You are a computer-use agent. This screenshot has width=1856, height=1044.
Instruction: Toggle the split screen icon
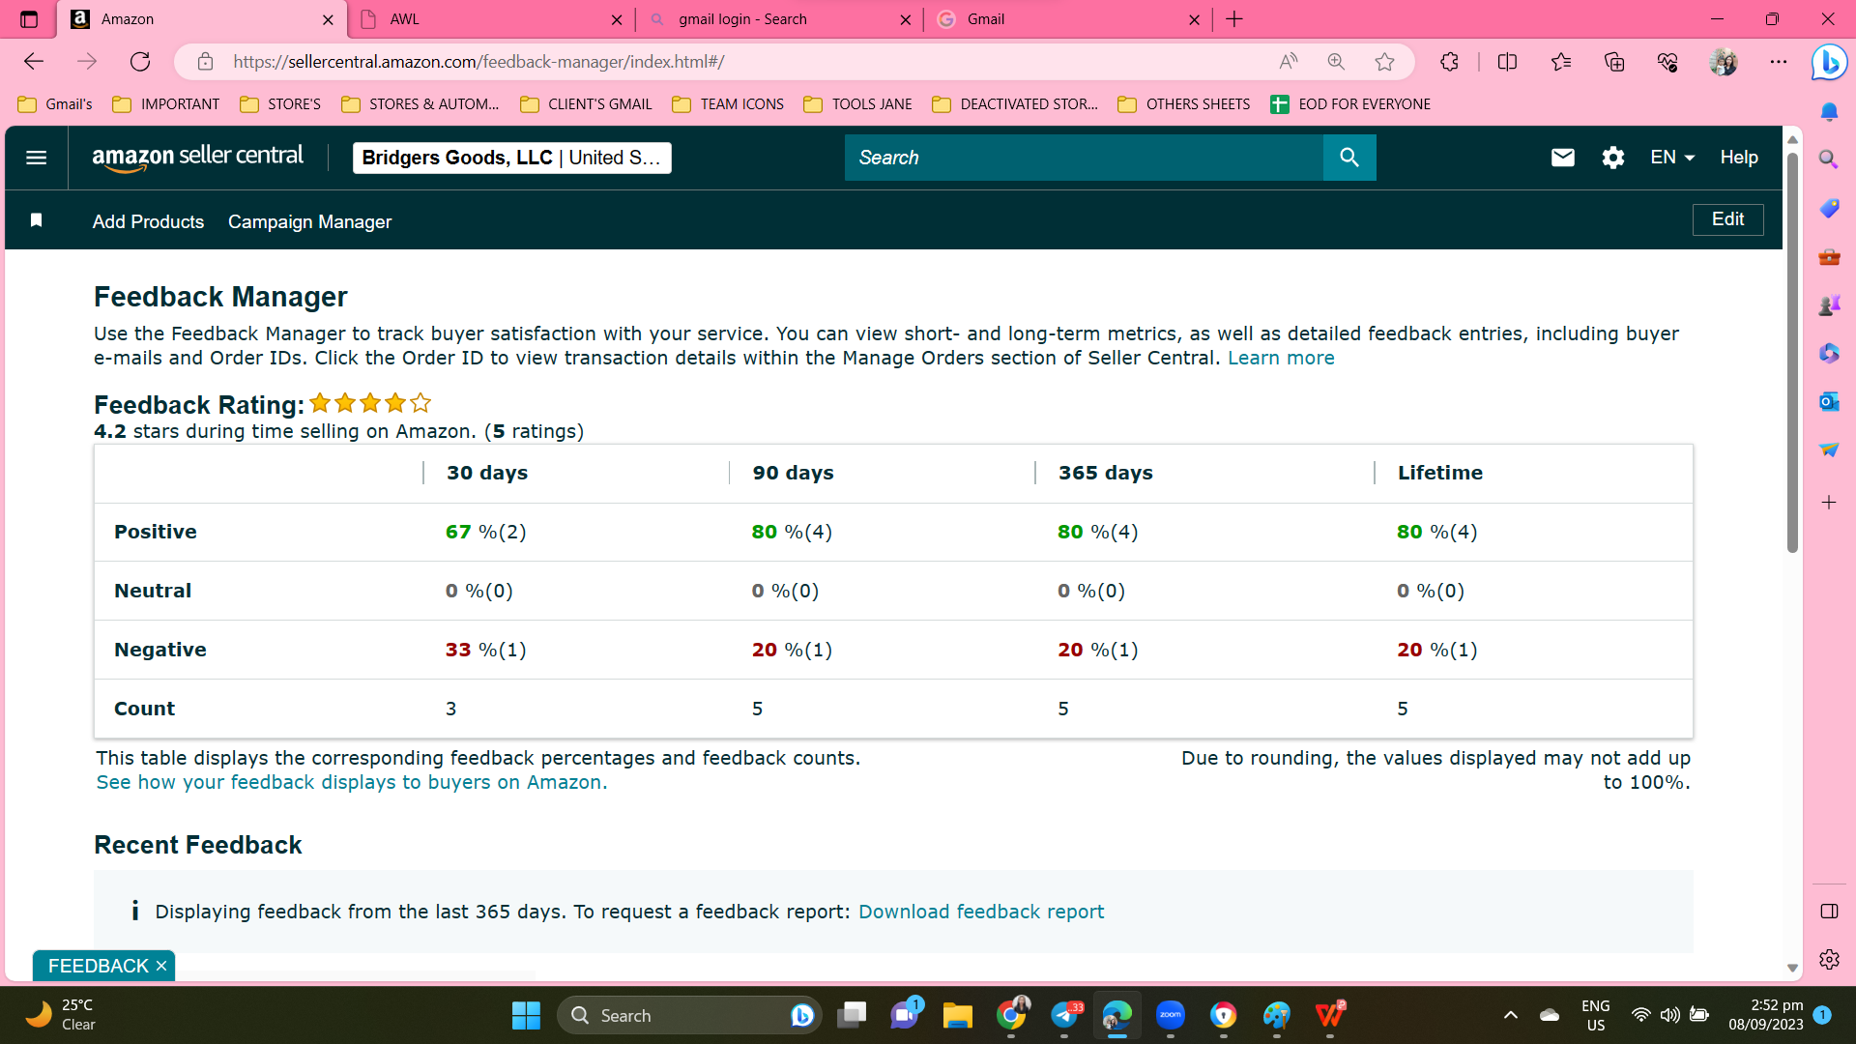click(x=1507, y=62)
